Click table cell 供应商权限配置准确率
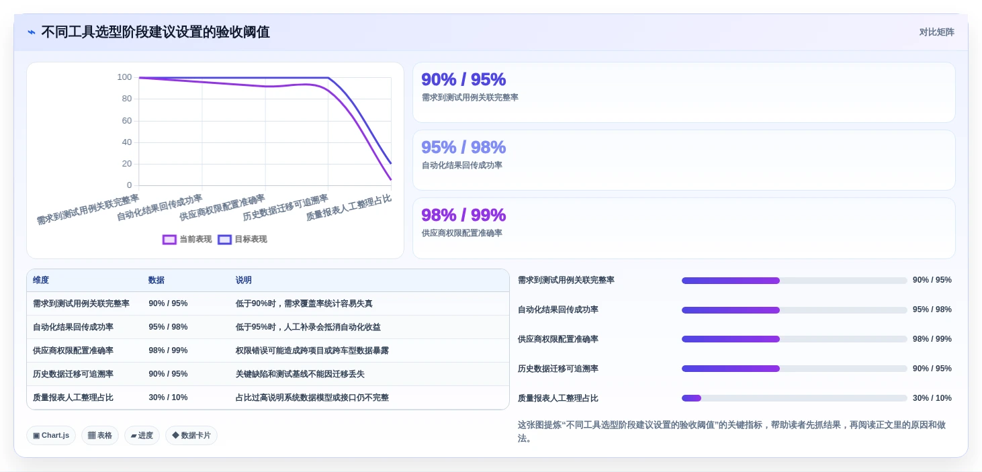 73,350
